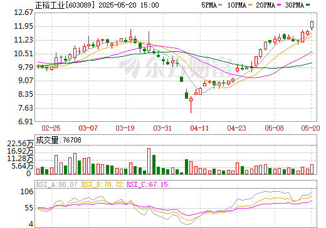The height and width of the screenshot is (228, 326).
Task: Click the 20PMA magenta legend marker
Action: pos(279,5)
